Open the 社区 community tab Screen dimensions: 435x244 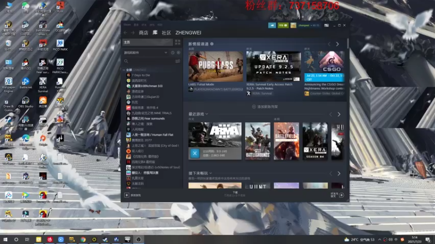tap(166, 33)
